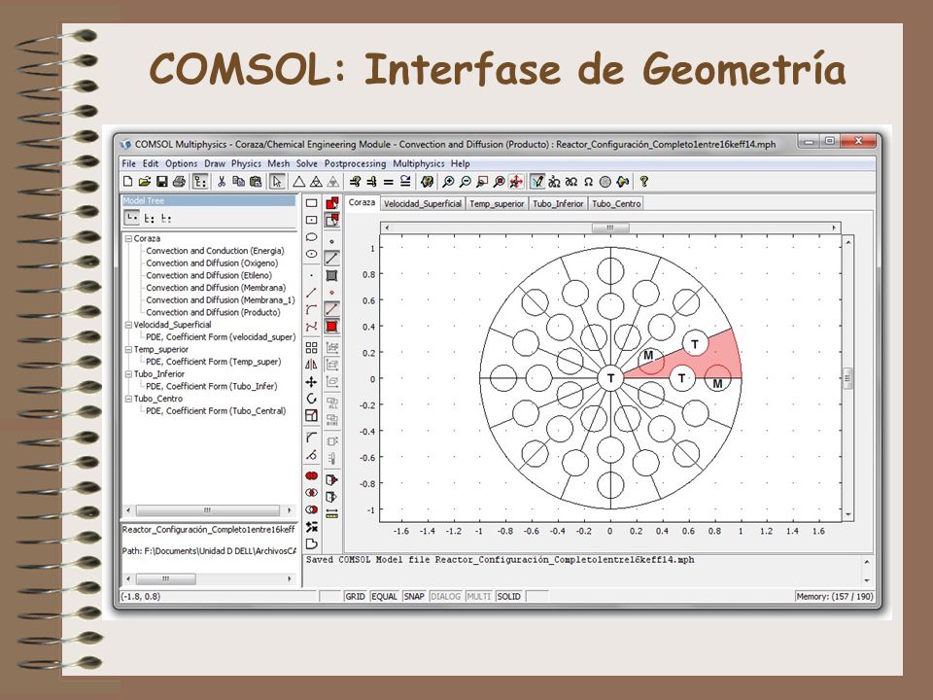Click canvas horizontal scrollbar thumb

point(610,227)
